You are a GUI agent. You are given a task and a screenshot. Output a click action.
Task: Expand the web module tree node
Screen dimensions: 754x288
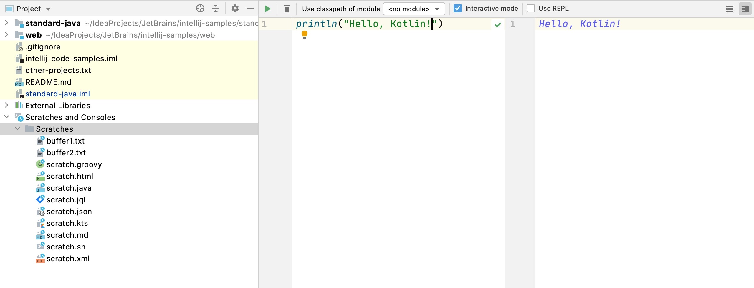point(6,35)
